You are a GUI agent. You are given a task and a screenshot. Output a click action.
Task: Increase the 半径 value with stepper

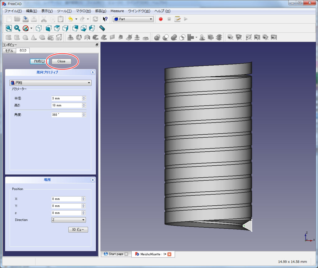click(84, 97)
